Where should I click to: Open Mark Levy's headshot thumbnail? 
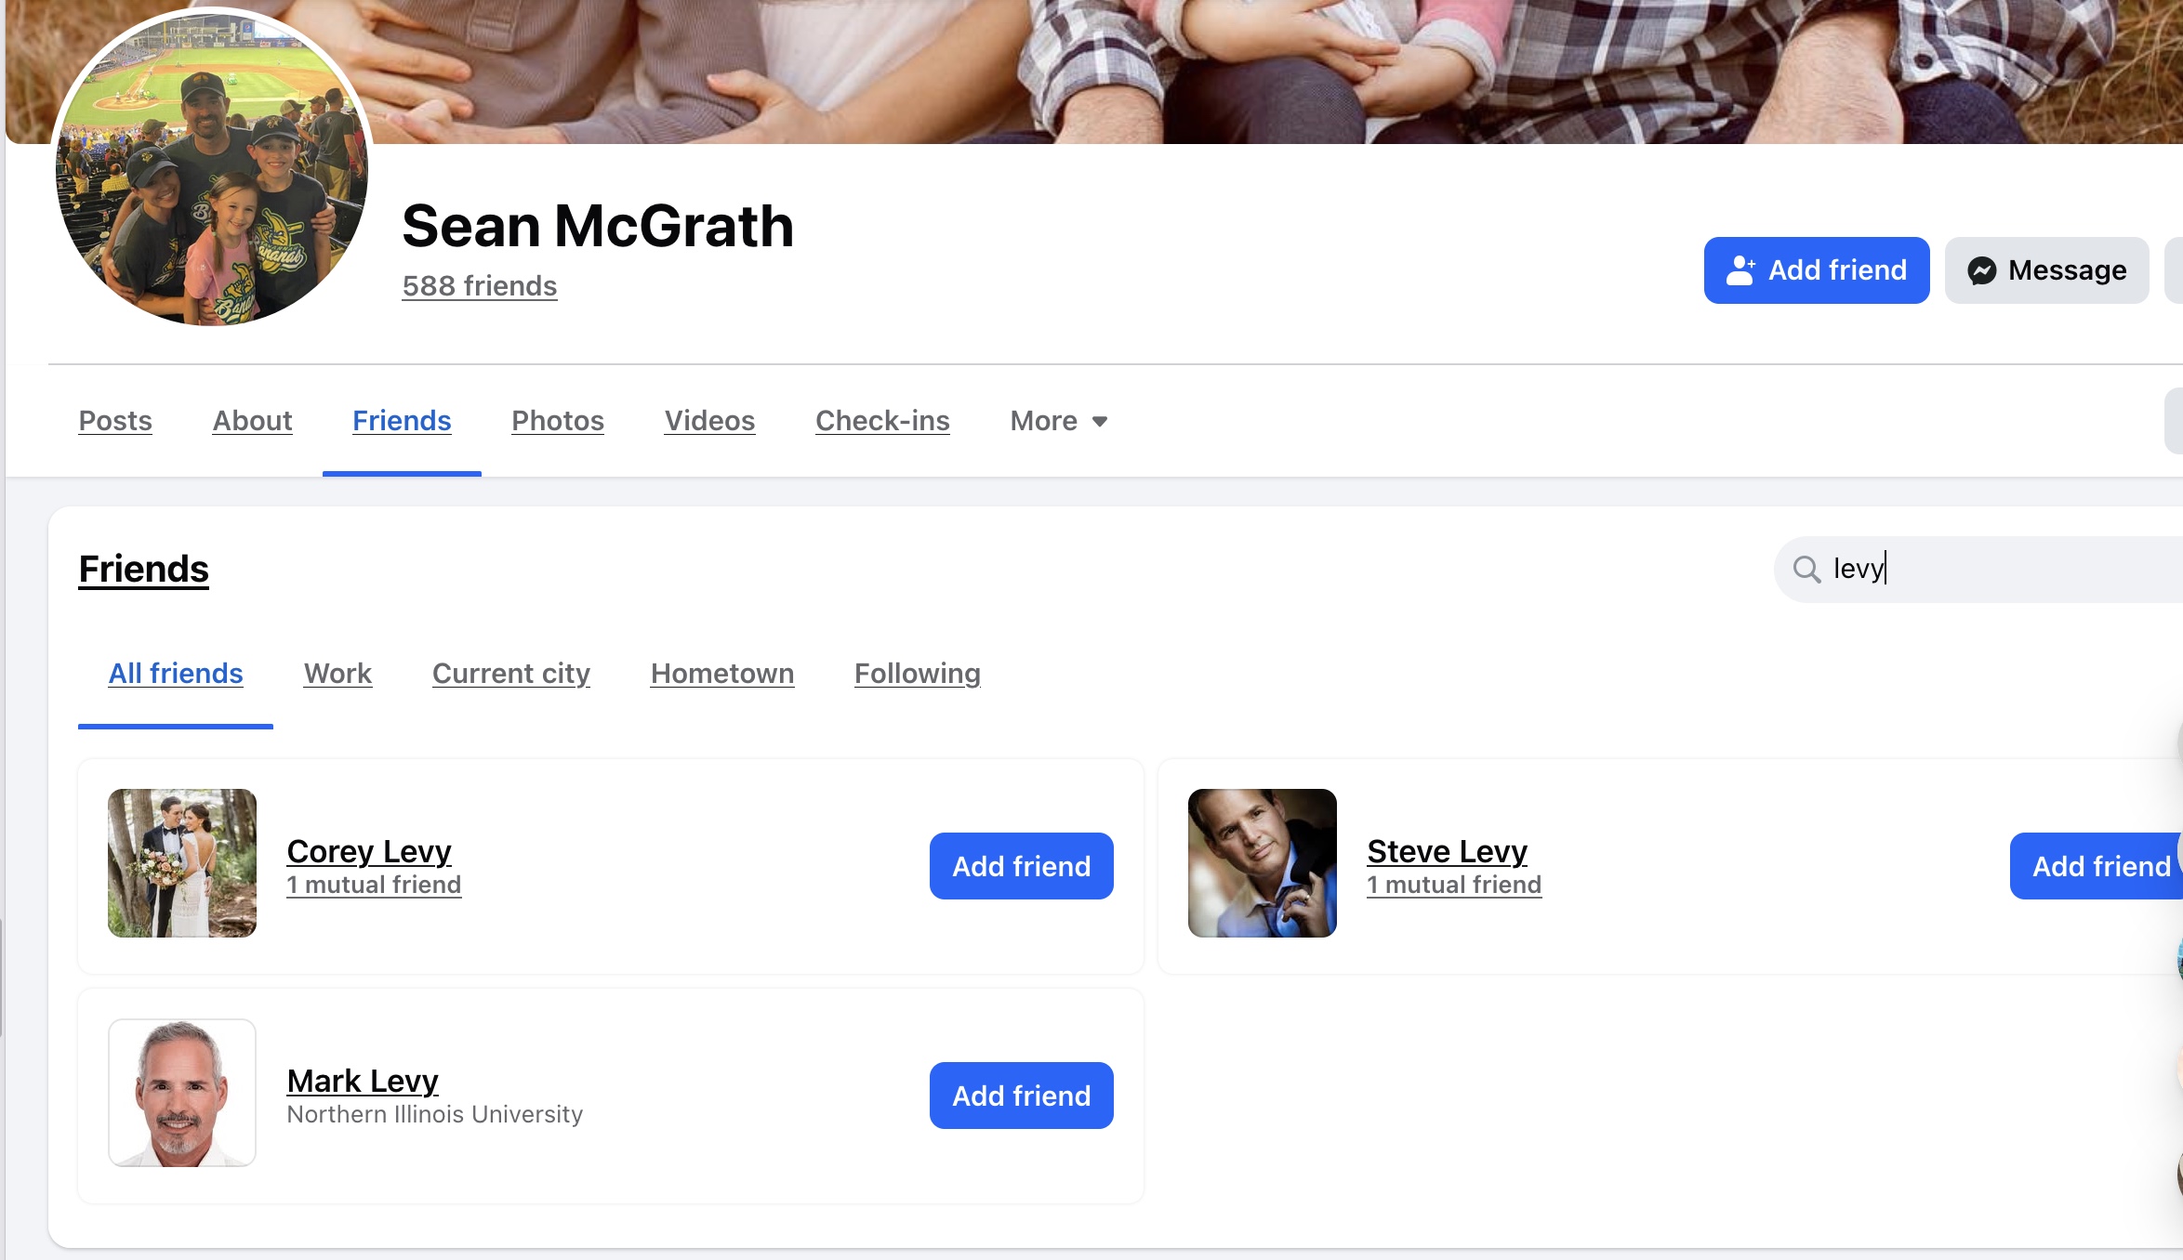coord(182,1093)
